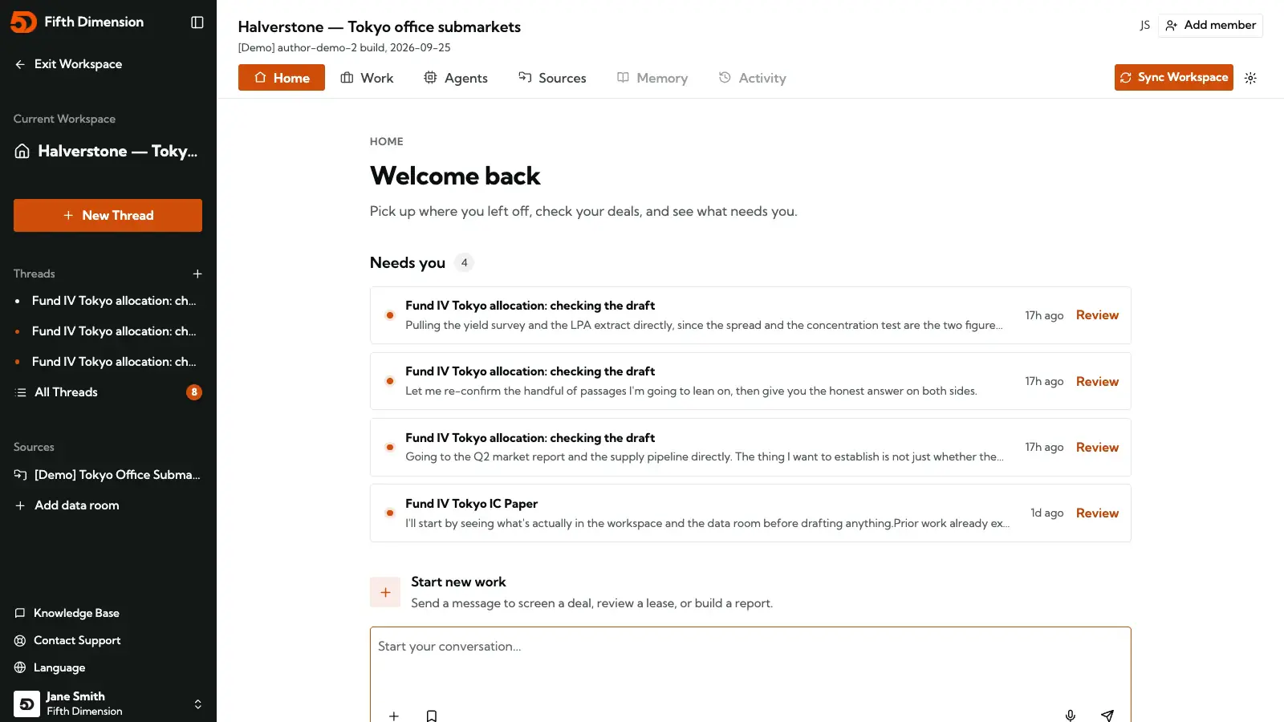Click the Start new work plus tile
Image resolution: width=1284 pixels, height=722 pixels.
[x=385, y=592]
